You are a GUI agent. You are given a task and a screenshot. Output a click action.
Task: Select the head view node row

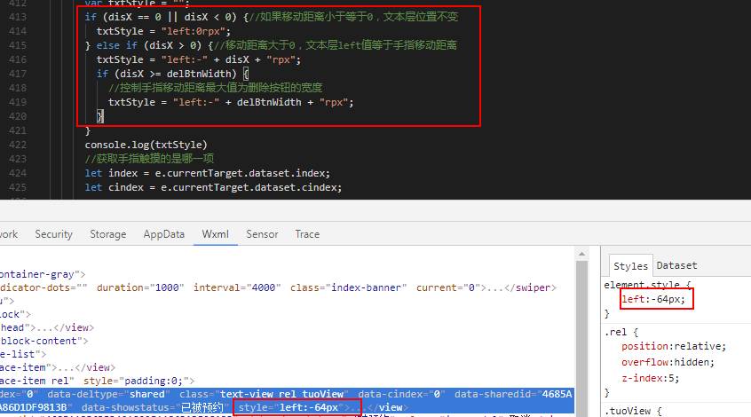point(47,327)
